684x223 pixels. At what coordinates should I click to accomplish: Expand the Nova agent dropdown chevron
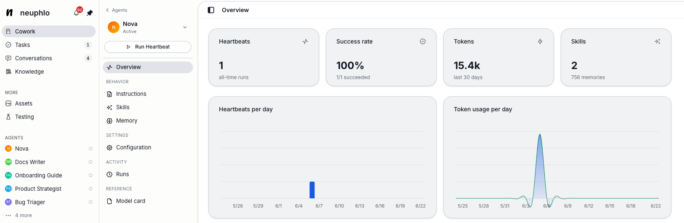185,27
